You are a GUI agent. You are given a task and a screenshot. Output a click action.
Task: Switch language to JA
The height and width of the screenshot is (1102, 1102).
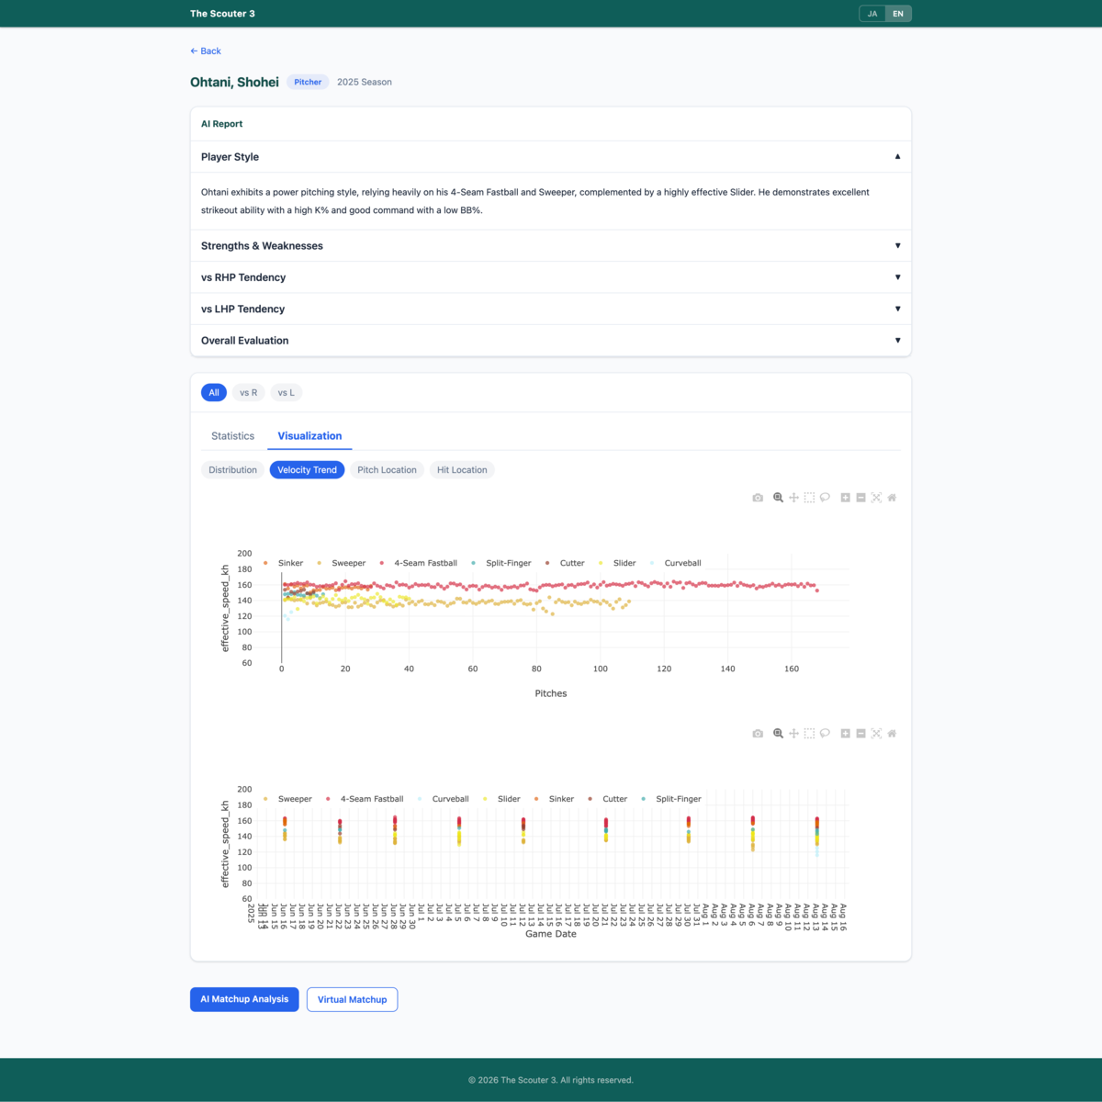872,14
